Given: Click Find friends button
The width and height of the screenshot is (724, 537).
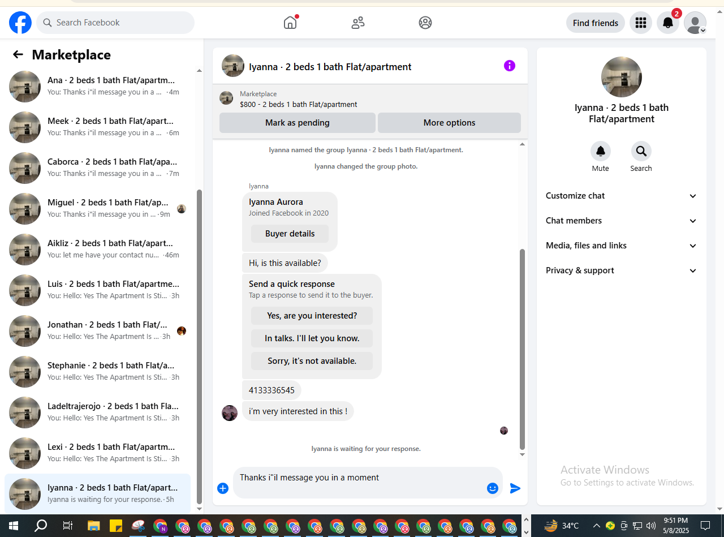Looking at the screenshot, I should [596, 23].
